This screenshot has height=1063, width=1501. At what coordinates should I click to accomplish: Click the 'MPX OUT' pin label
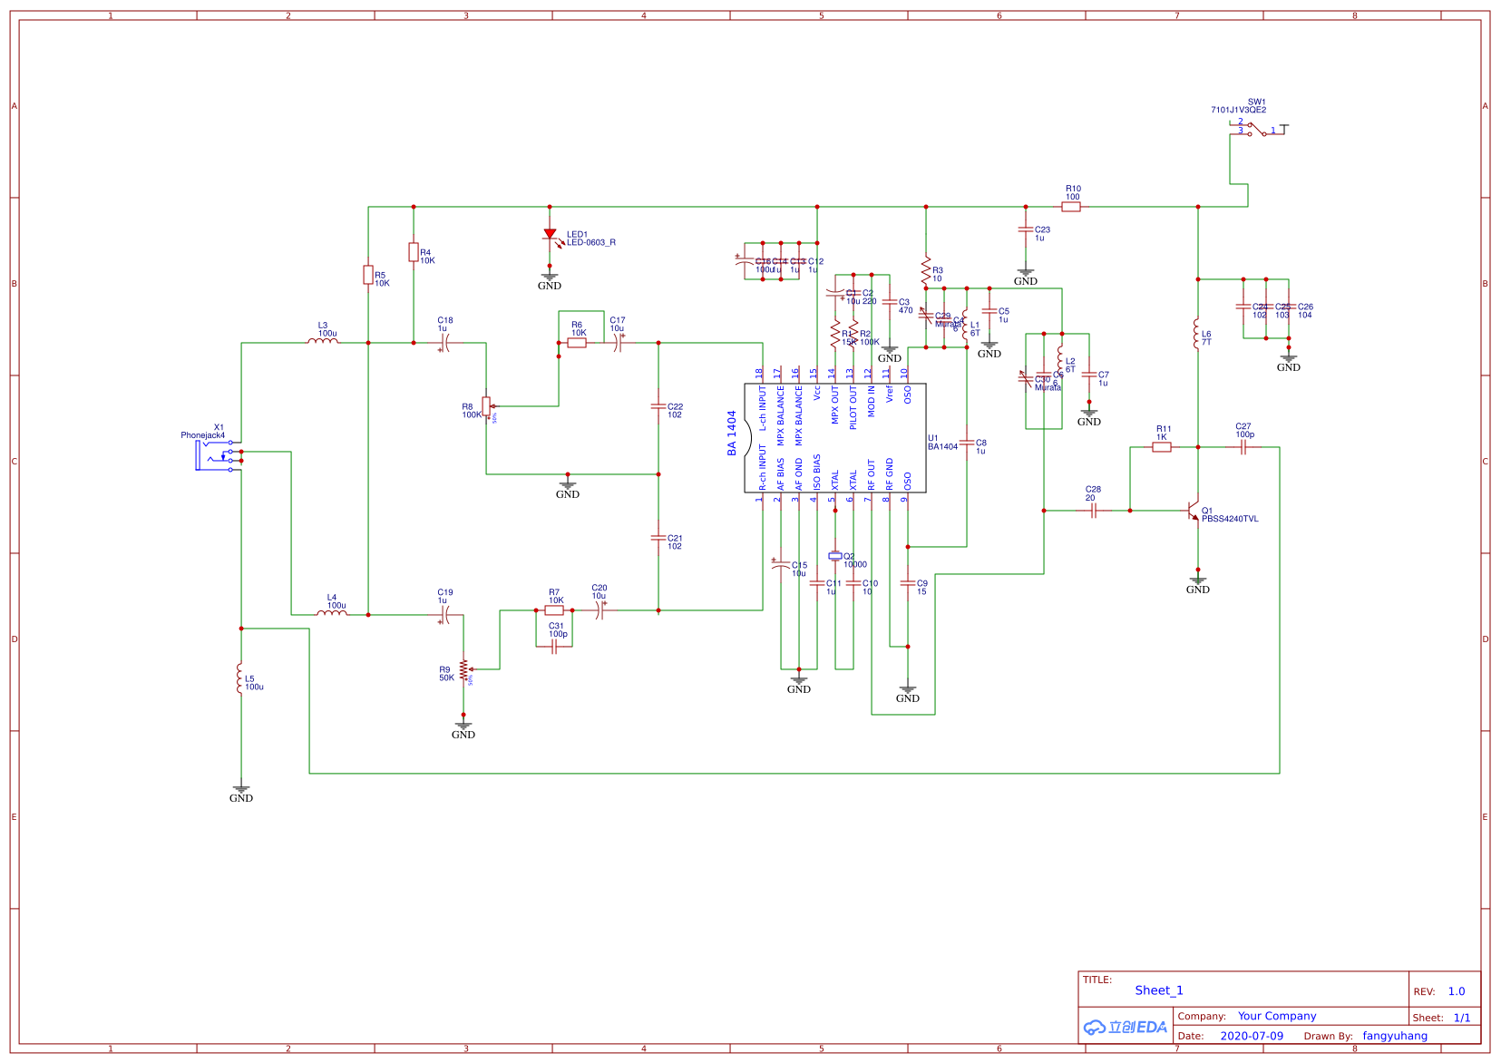(835, 405)
